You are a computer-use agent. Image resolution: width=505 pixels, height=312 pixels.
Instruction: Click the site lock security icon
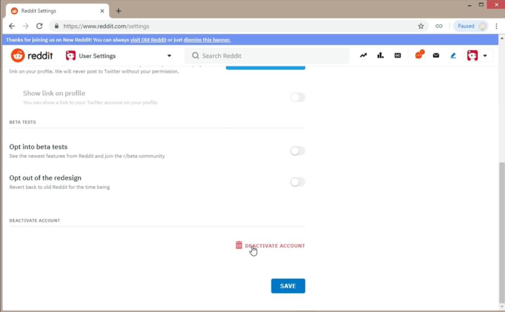(x=57, y=26)
